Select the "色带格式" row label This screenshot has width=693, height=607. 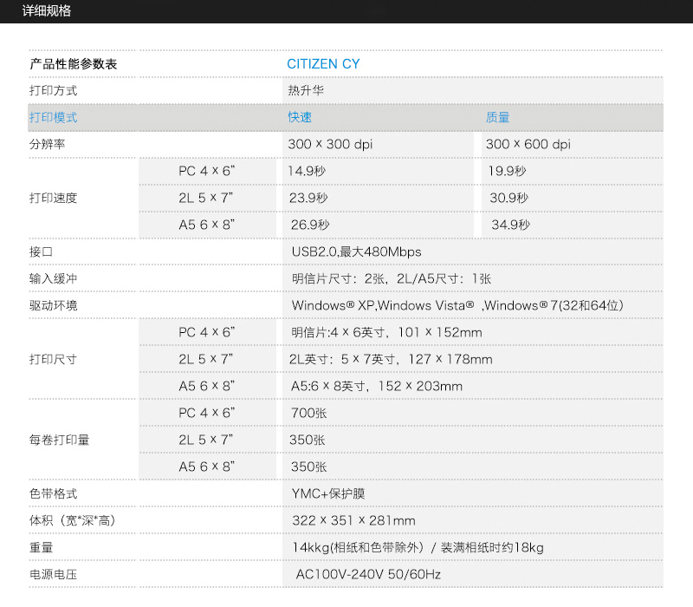(x=54, y=493)
